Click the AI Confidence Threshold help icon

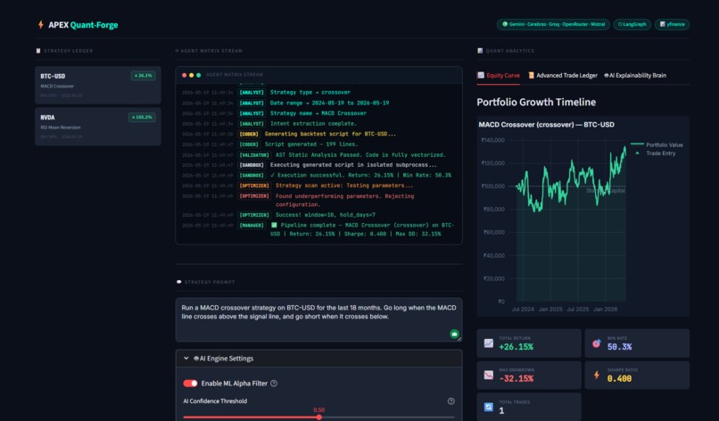pyautogui.click(x=450, y=401)
